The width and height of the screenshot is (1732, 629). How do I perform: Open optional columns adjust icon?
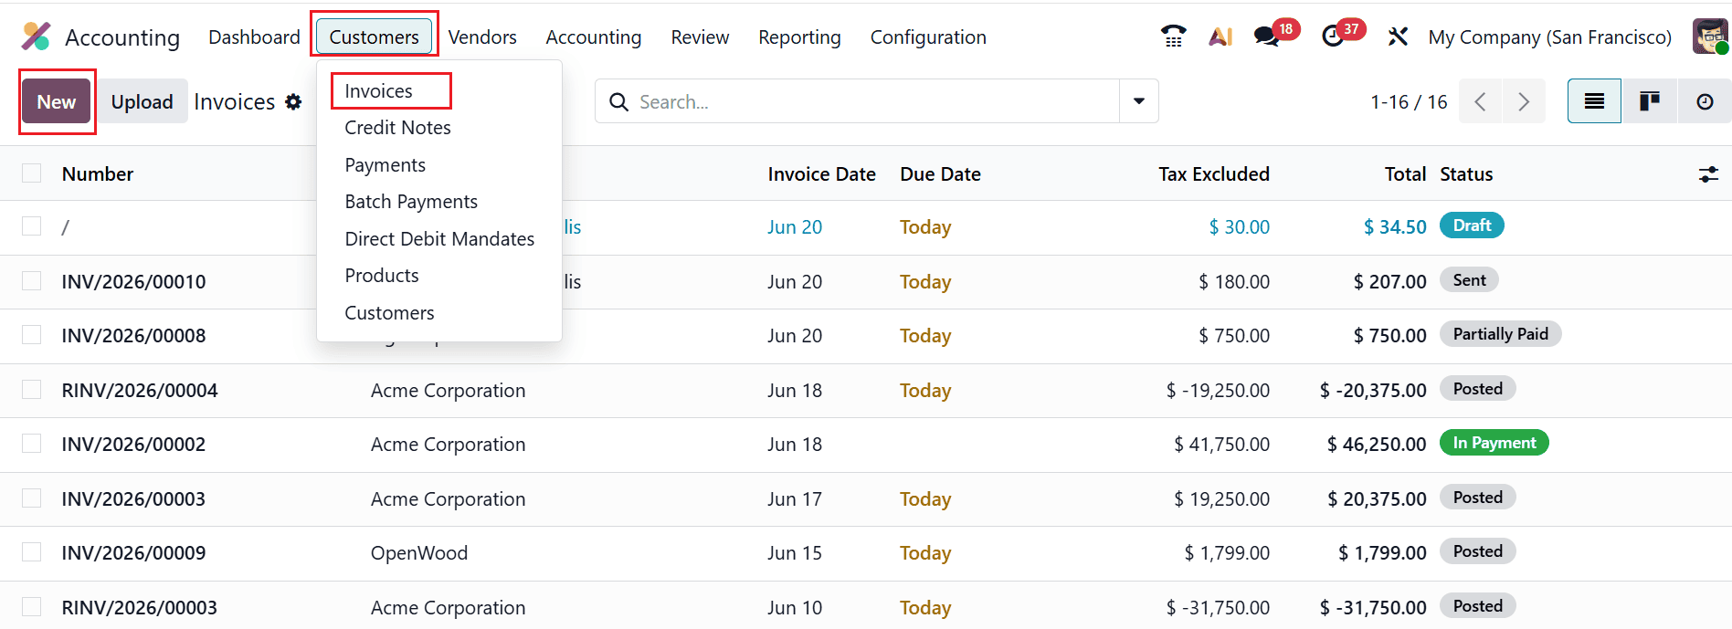click(x=1708, y=173)
